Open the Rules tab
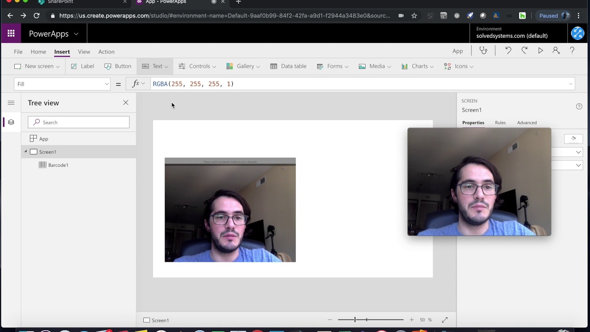This screenshot has height=332, width=590. point(500,123)
